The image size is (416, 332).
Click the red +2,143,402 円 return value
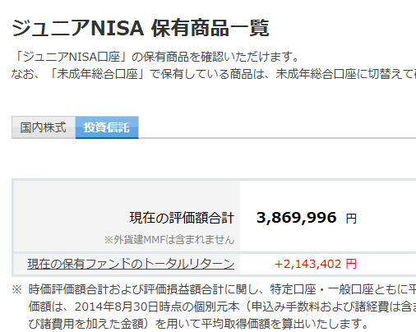pyautogui.click(x=316, y=264)
